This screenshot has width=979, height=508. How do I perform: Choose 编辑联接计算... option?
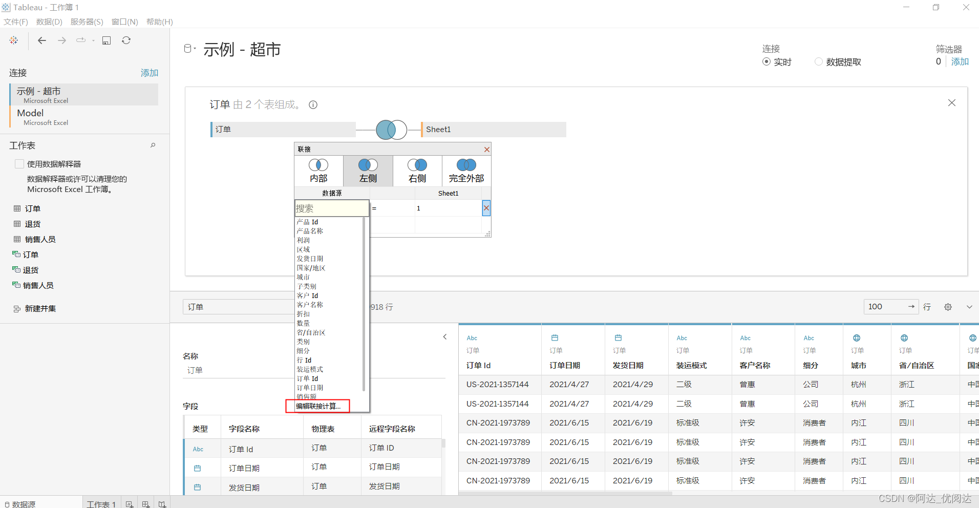coord(318,406)
